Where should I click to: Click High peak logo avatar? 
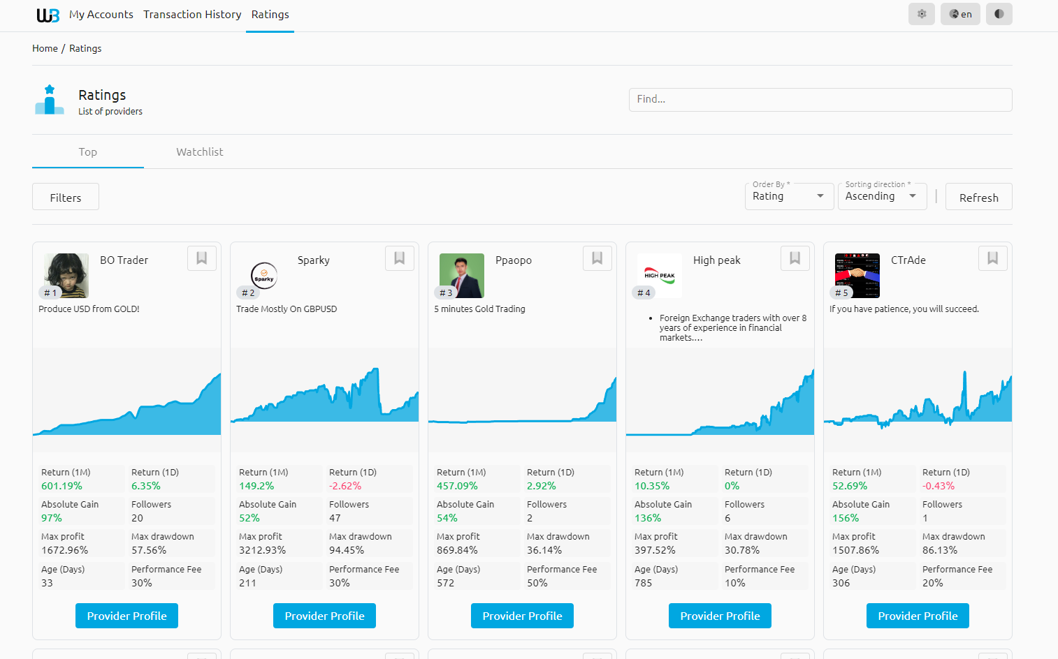[x=660, y=276]
